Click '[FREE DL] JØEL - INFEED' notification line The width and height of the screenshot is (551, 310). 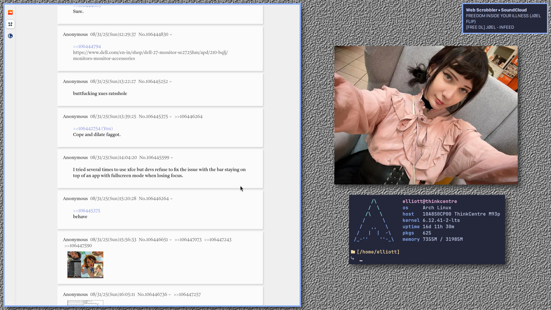point(490,27)
